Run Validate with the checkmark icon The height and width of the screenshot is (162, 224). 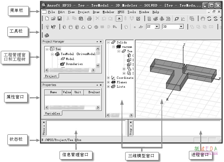[x=156, y=19]
